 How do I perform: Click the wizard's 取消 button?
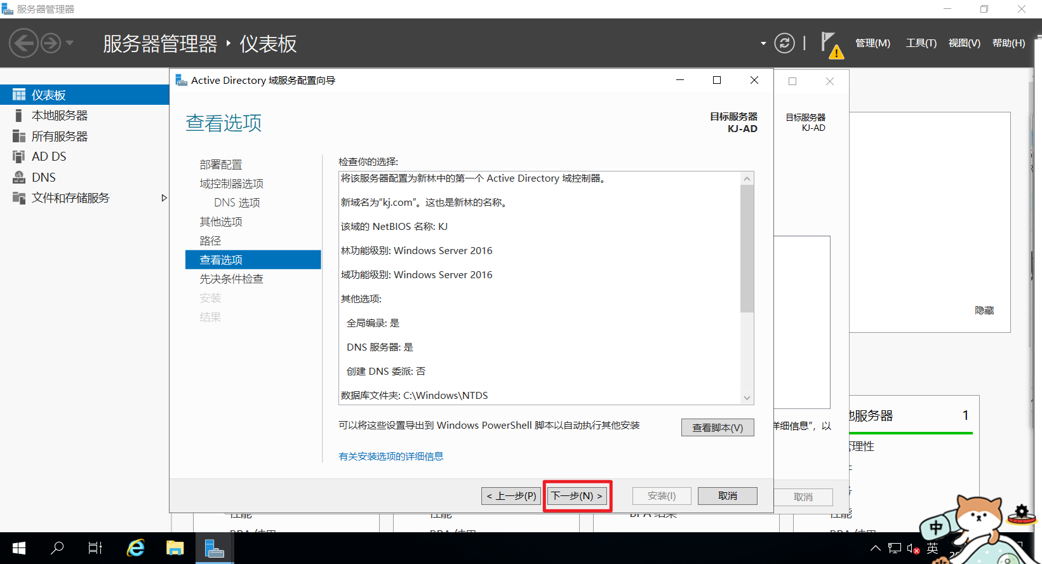click(728, 496)
